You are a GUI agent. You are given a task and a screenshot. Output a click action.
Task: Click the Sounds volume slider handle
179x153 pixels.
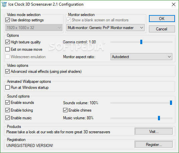(x=171, y=103)
